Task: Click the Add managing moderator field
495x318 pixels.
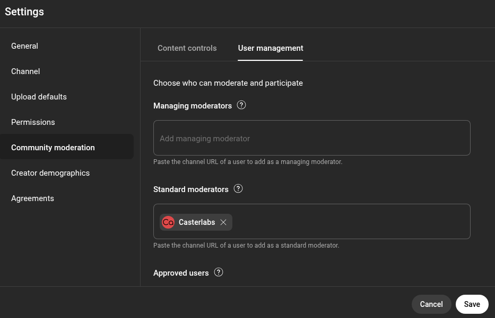Action: tap(311, 138)
